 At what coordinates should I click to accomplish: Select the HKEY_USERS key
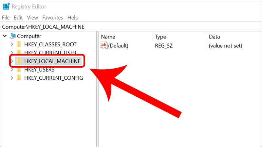[x=39, y=70]
